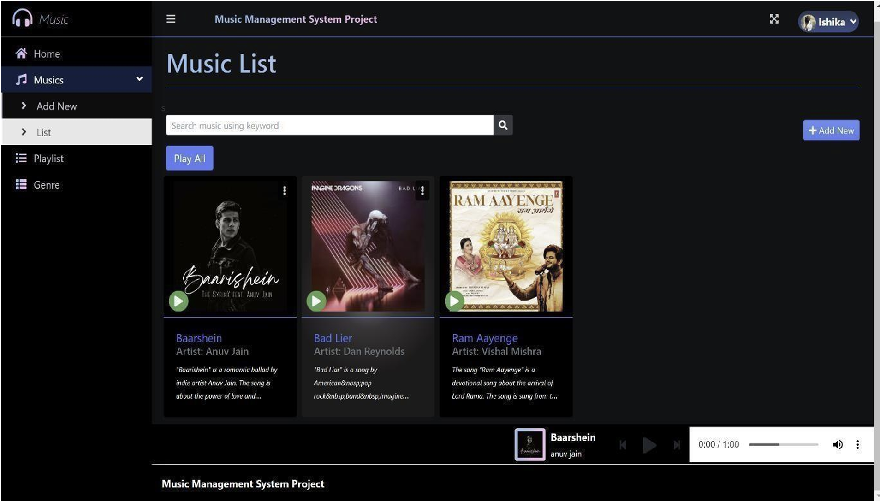Click the Play All button
Screen dimensions: 880x501
[190, 158]
